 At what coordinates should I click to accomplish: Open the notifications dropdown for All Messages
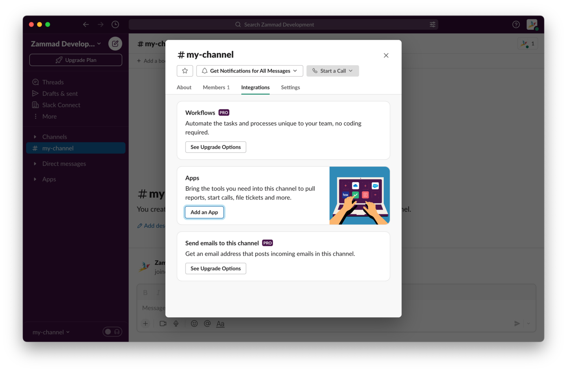click(x=250, y=71)
